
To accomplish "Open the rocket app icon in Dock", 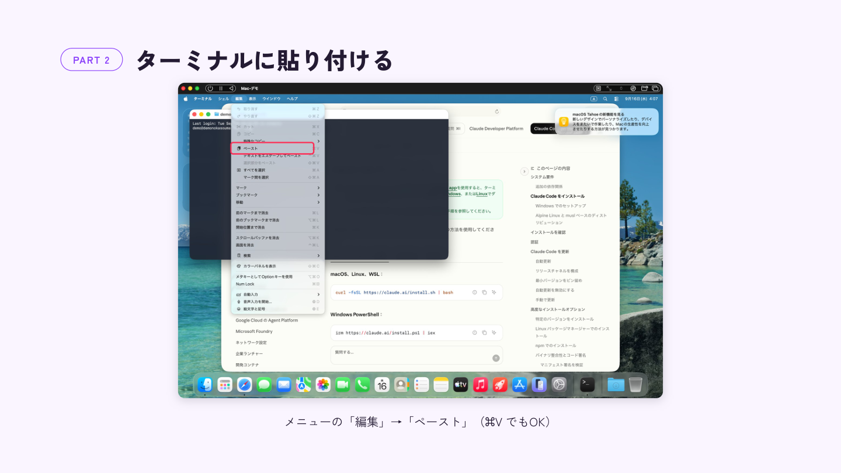I will (500, 384).
